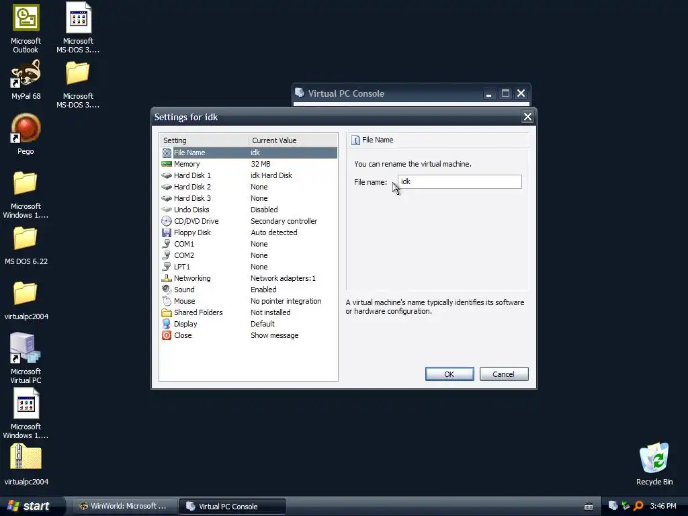This screenshot has width=688, height=516.
Task: Select the Microsoft Virtual PC desktop shortcut
Action: point(26,348)
